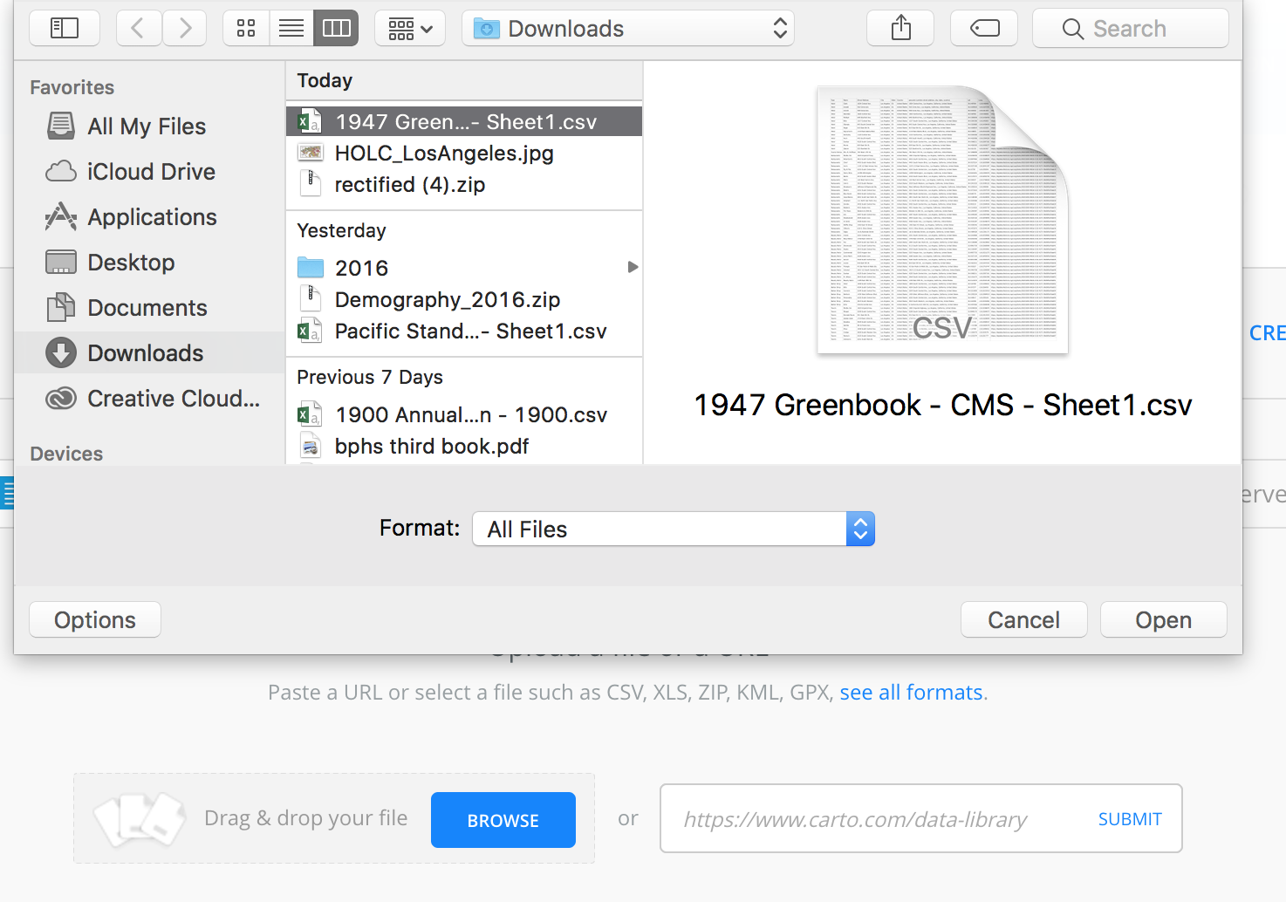The width and height of the screenshot is (1286, 902).
Task: Switch to column view
Action: coord(336,28)
